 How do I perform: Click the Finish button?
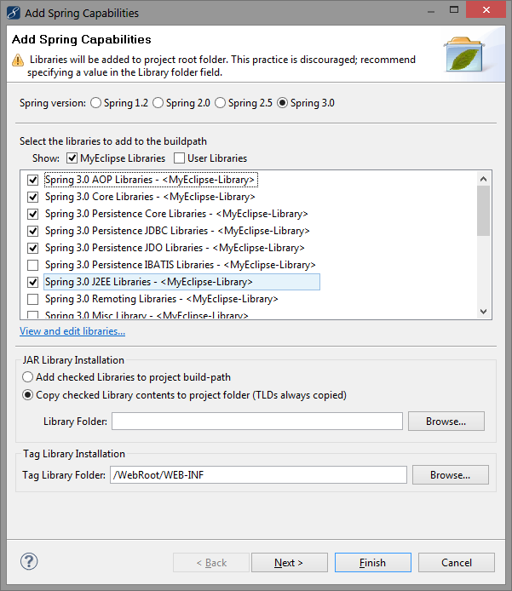[x=373, y=562]
